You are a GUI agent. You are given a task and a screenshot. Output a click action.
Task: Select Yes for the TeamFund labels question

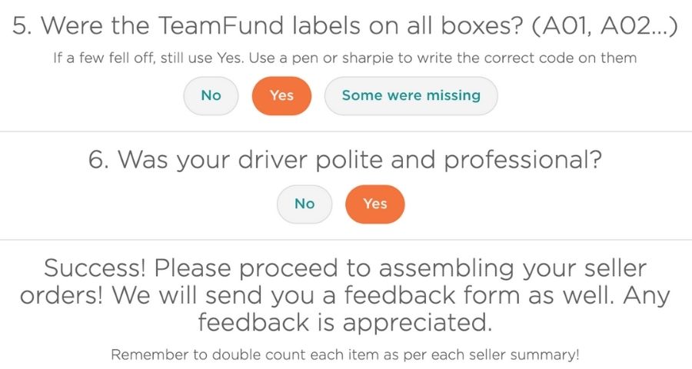[282, 96]
